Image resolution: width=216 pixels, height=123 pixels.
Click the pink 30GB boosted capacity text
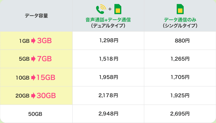click(47, 96)
